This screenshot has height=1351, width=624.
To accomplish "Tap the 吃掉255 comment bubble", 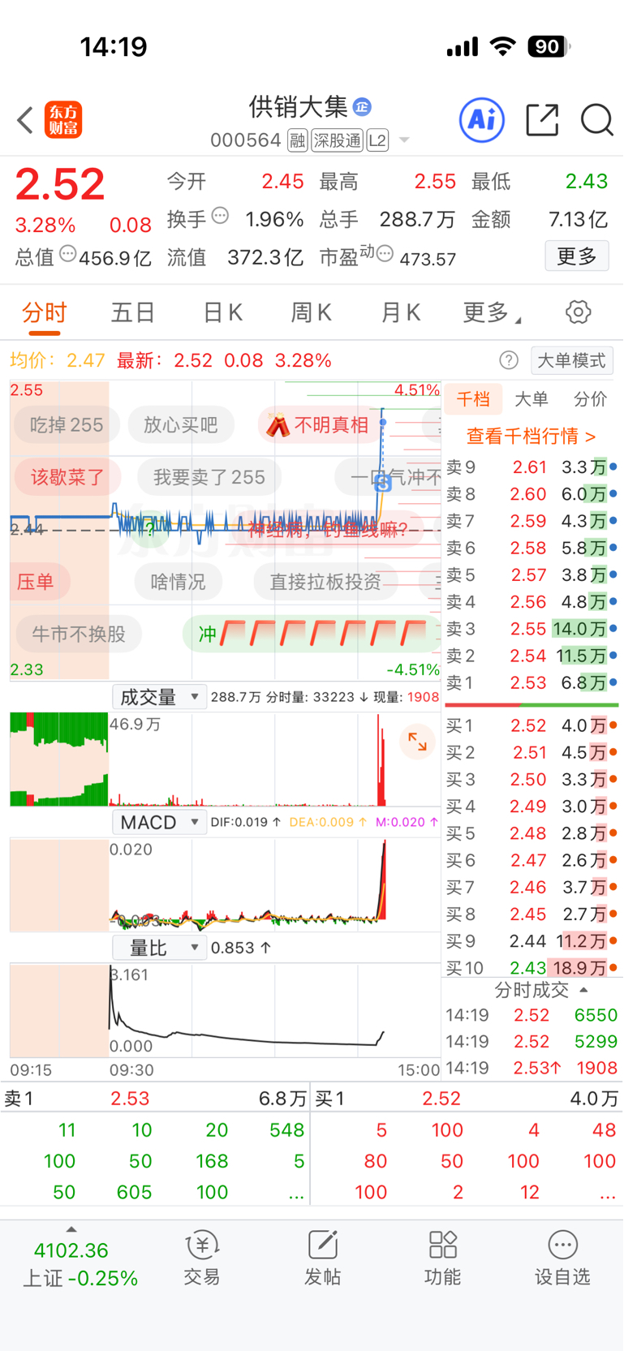I will [67, 425].
